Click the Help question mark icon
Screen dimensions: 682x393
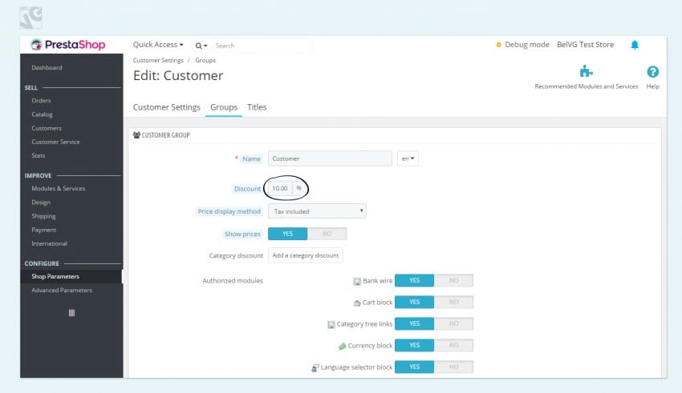[x=652, y=71]
